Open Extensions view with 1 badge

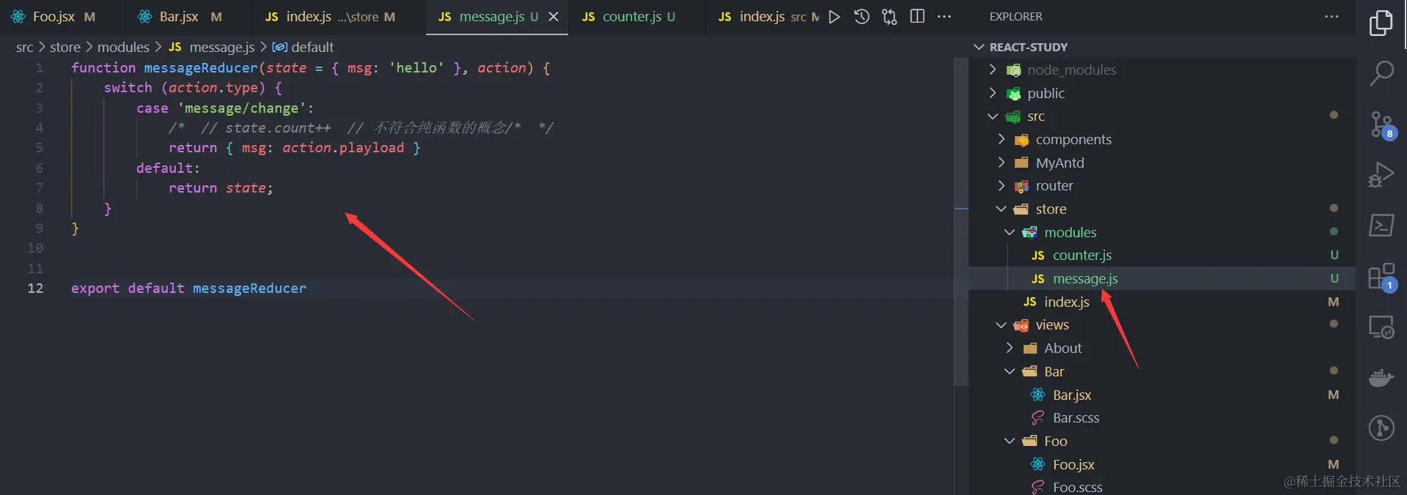point(1382,278)
